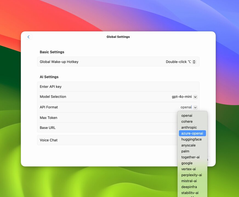
Task: Click the Max Token row
Action: tap(107, 118)
